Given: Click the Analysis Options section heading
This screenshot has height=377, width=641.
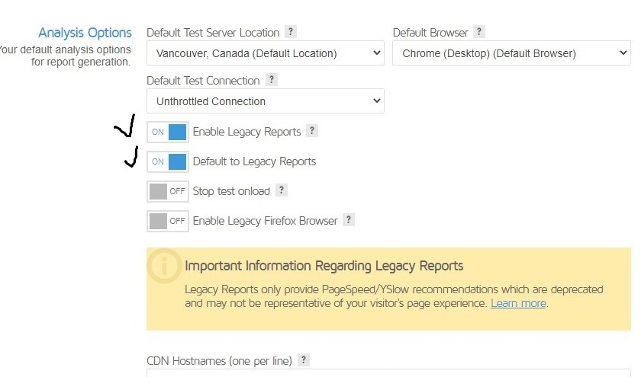Looking at the screenshot, I should click(85, 33).
